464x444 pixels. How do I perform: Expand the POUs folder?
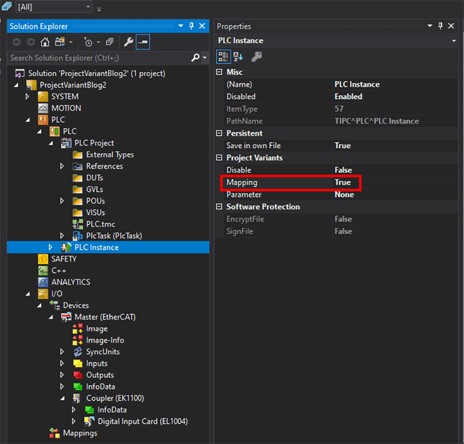coord(62,201)
